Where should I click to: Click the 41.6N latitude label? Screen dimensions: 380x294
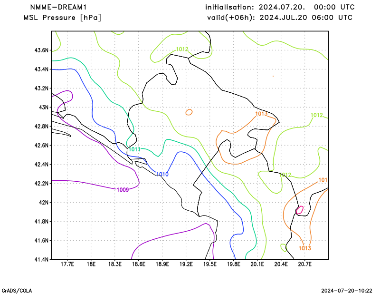click(x=41, y=241)
